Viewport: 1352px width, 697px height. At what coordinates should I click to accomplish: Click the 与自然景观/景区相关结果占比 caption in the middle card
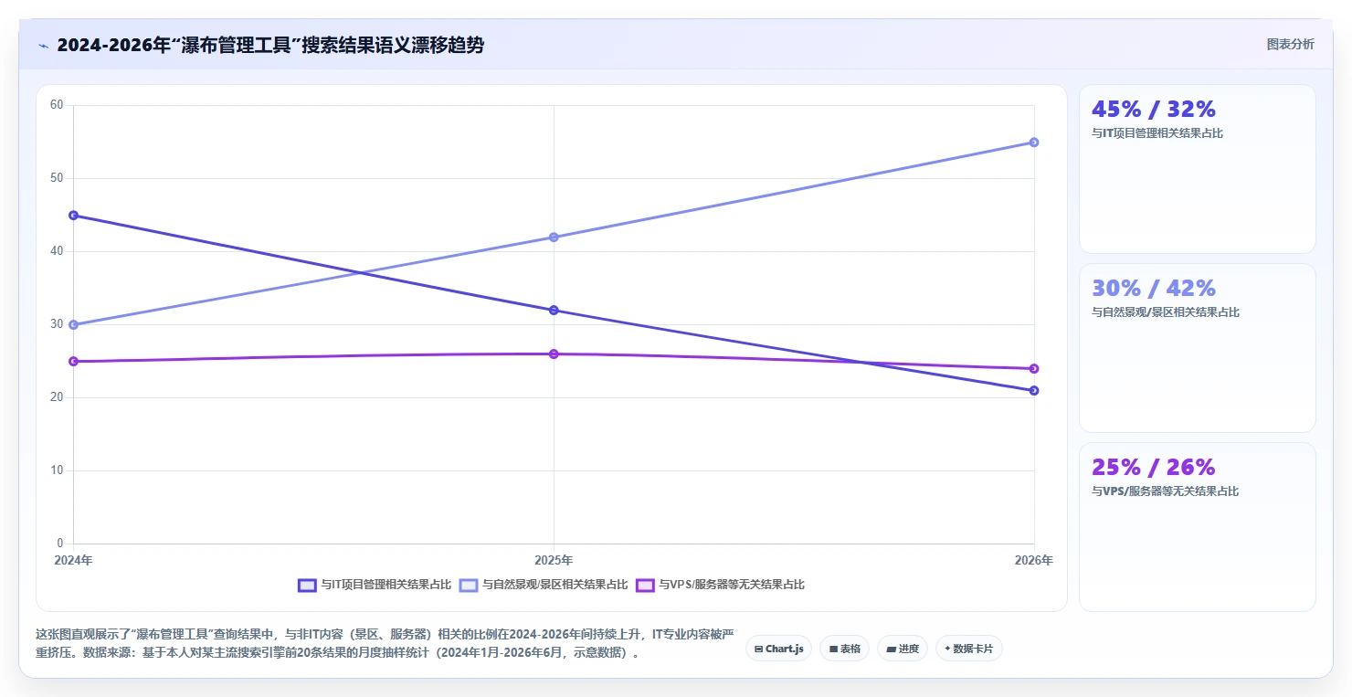pyautogui.click(x=1166, y=312)
